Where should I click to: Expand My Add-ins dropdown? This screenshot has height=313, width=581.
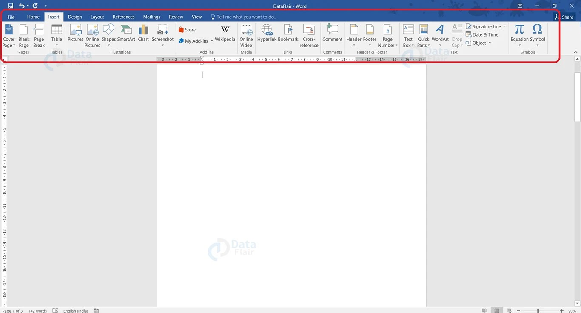point(212,41)
